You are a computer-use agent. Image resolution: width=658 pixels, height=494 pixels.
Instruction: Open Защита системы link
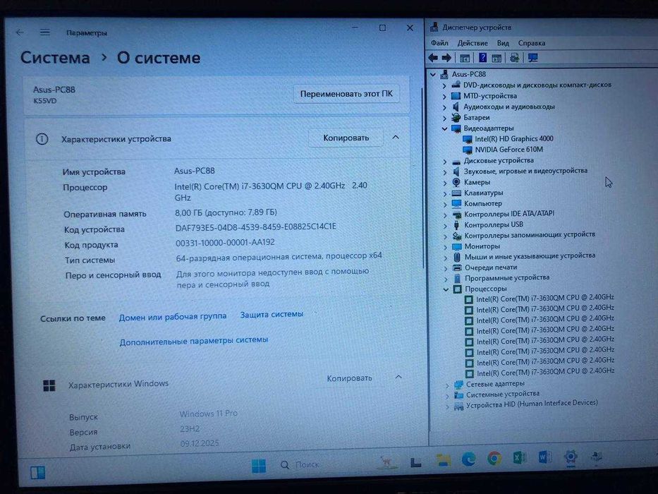[272, 314]
